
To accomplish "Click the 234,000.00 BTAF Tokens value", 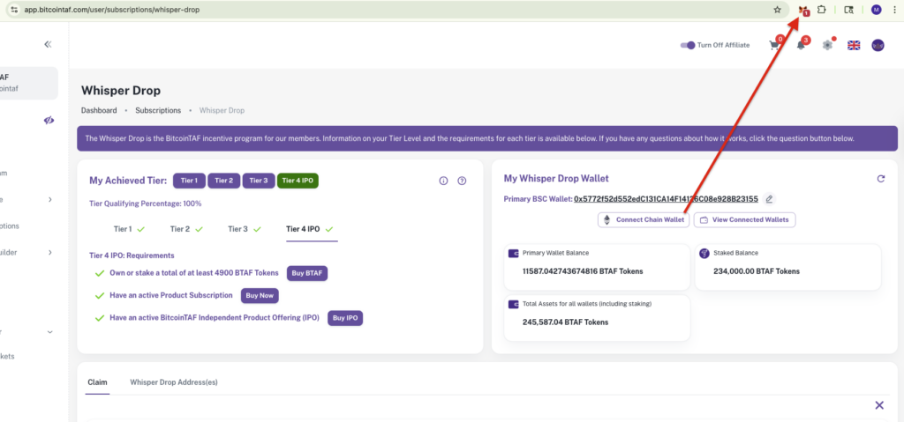I will tap(757, 271).
